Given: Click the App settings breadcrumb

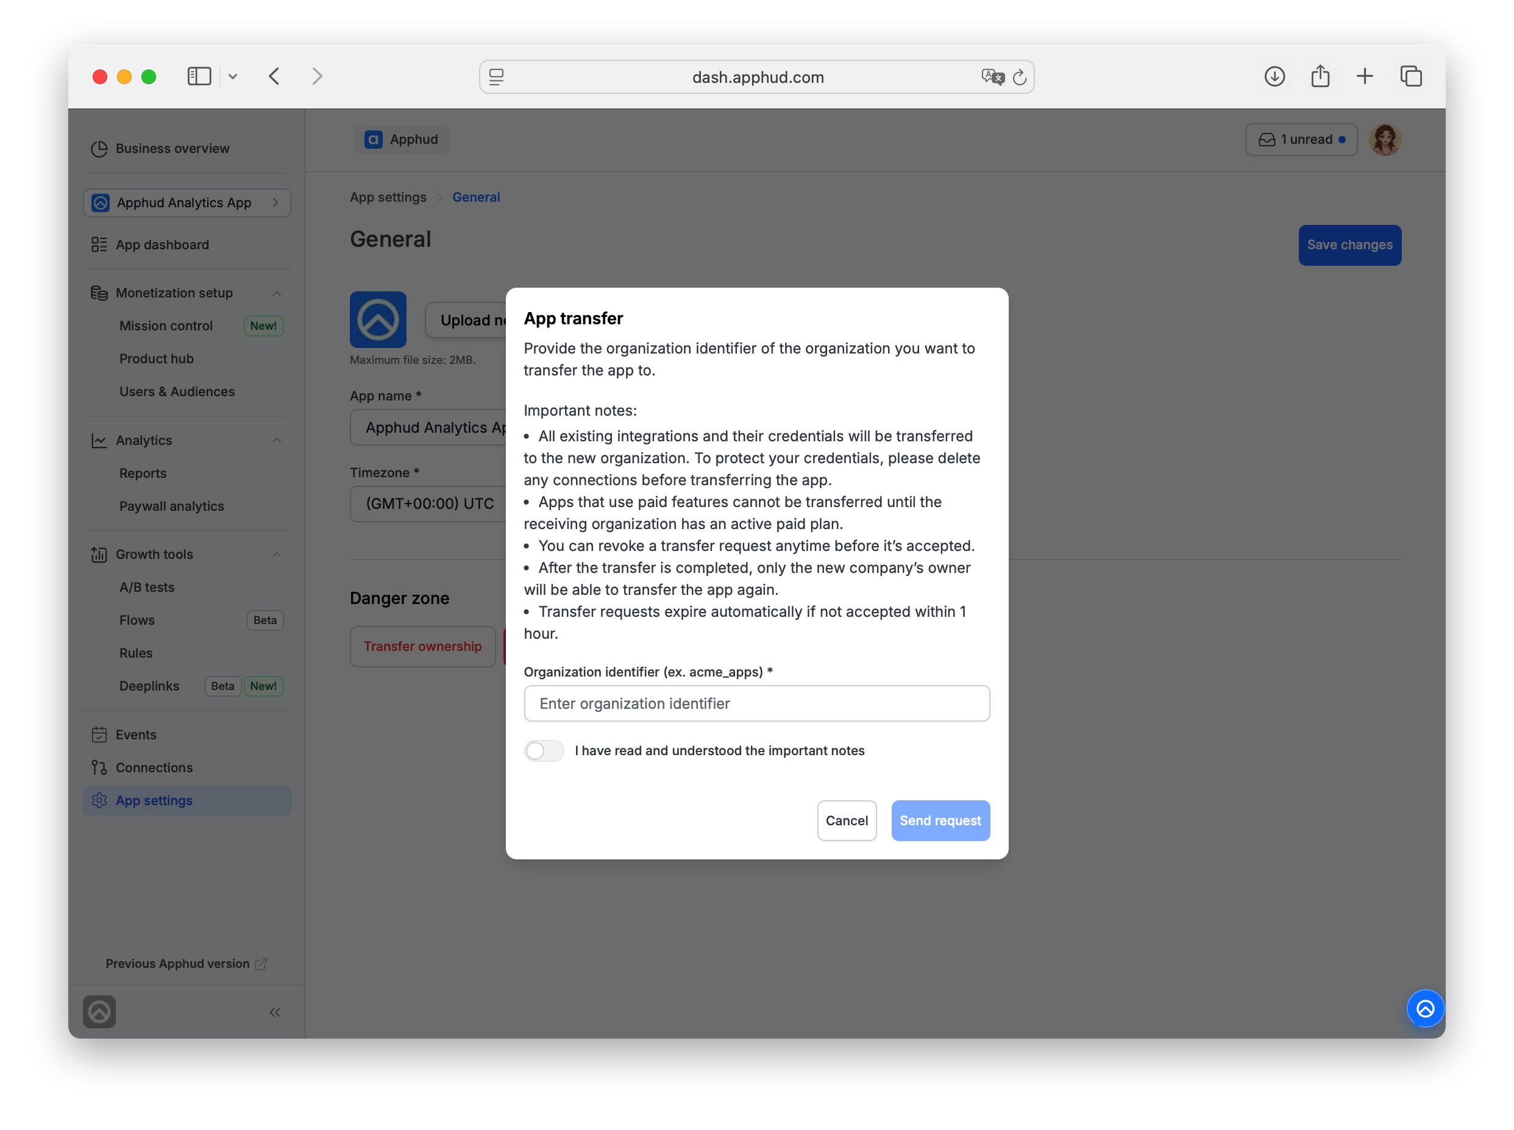Looking at the screenshot, I should (388, 197).
